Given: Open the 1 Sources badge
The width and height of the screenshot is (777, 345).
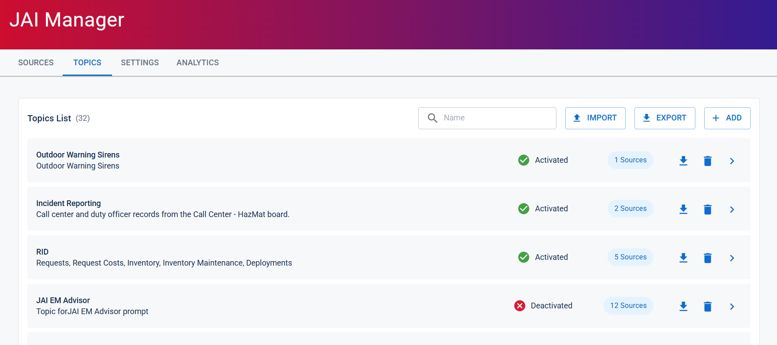Looking at the screenshot, I should [x=631, y=160].
